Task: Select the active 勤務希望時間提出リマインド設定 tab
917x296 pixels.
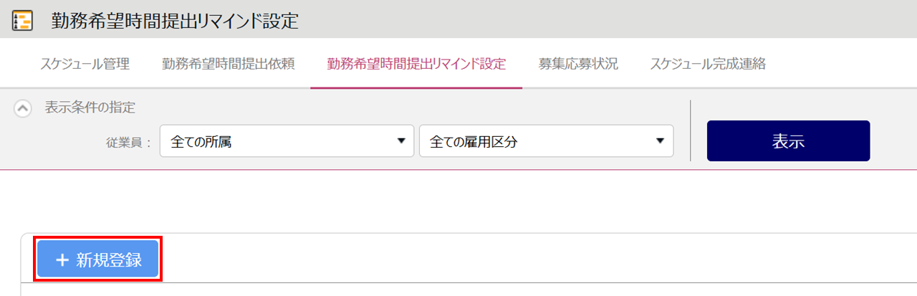Action: point(416,64)
